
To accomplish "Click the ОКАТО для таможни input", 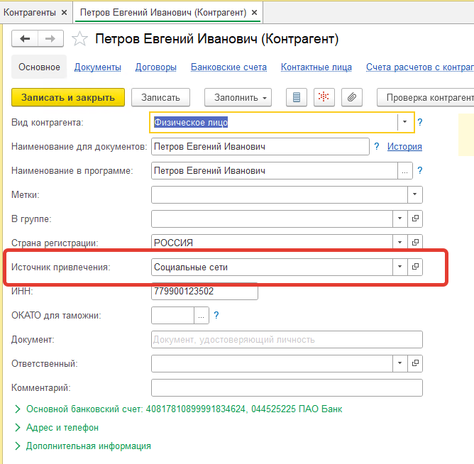I will [x=172, y=315].
